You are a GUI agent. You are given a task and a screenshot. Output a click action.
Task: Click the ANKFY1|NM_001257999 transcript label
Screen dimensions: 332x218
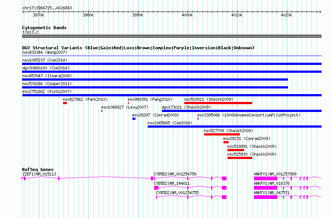(x=275, y=174)
